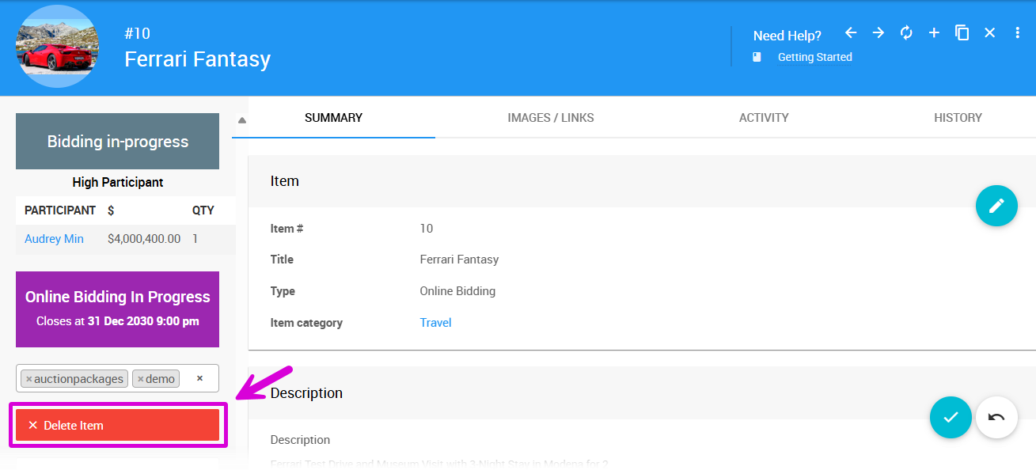1036x470 pixels.
Task: Close the item with X icon
Action: 989,32
